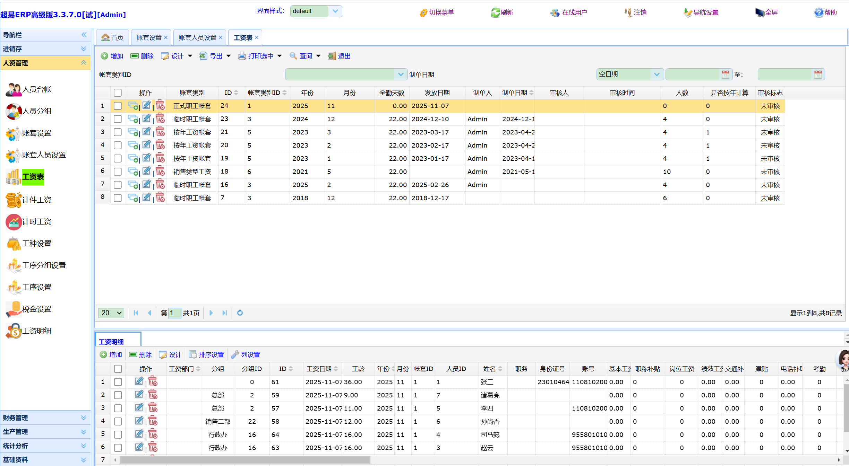Check the select-all box in main grid header
The image size is (849, 466).
click(118, 93)
